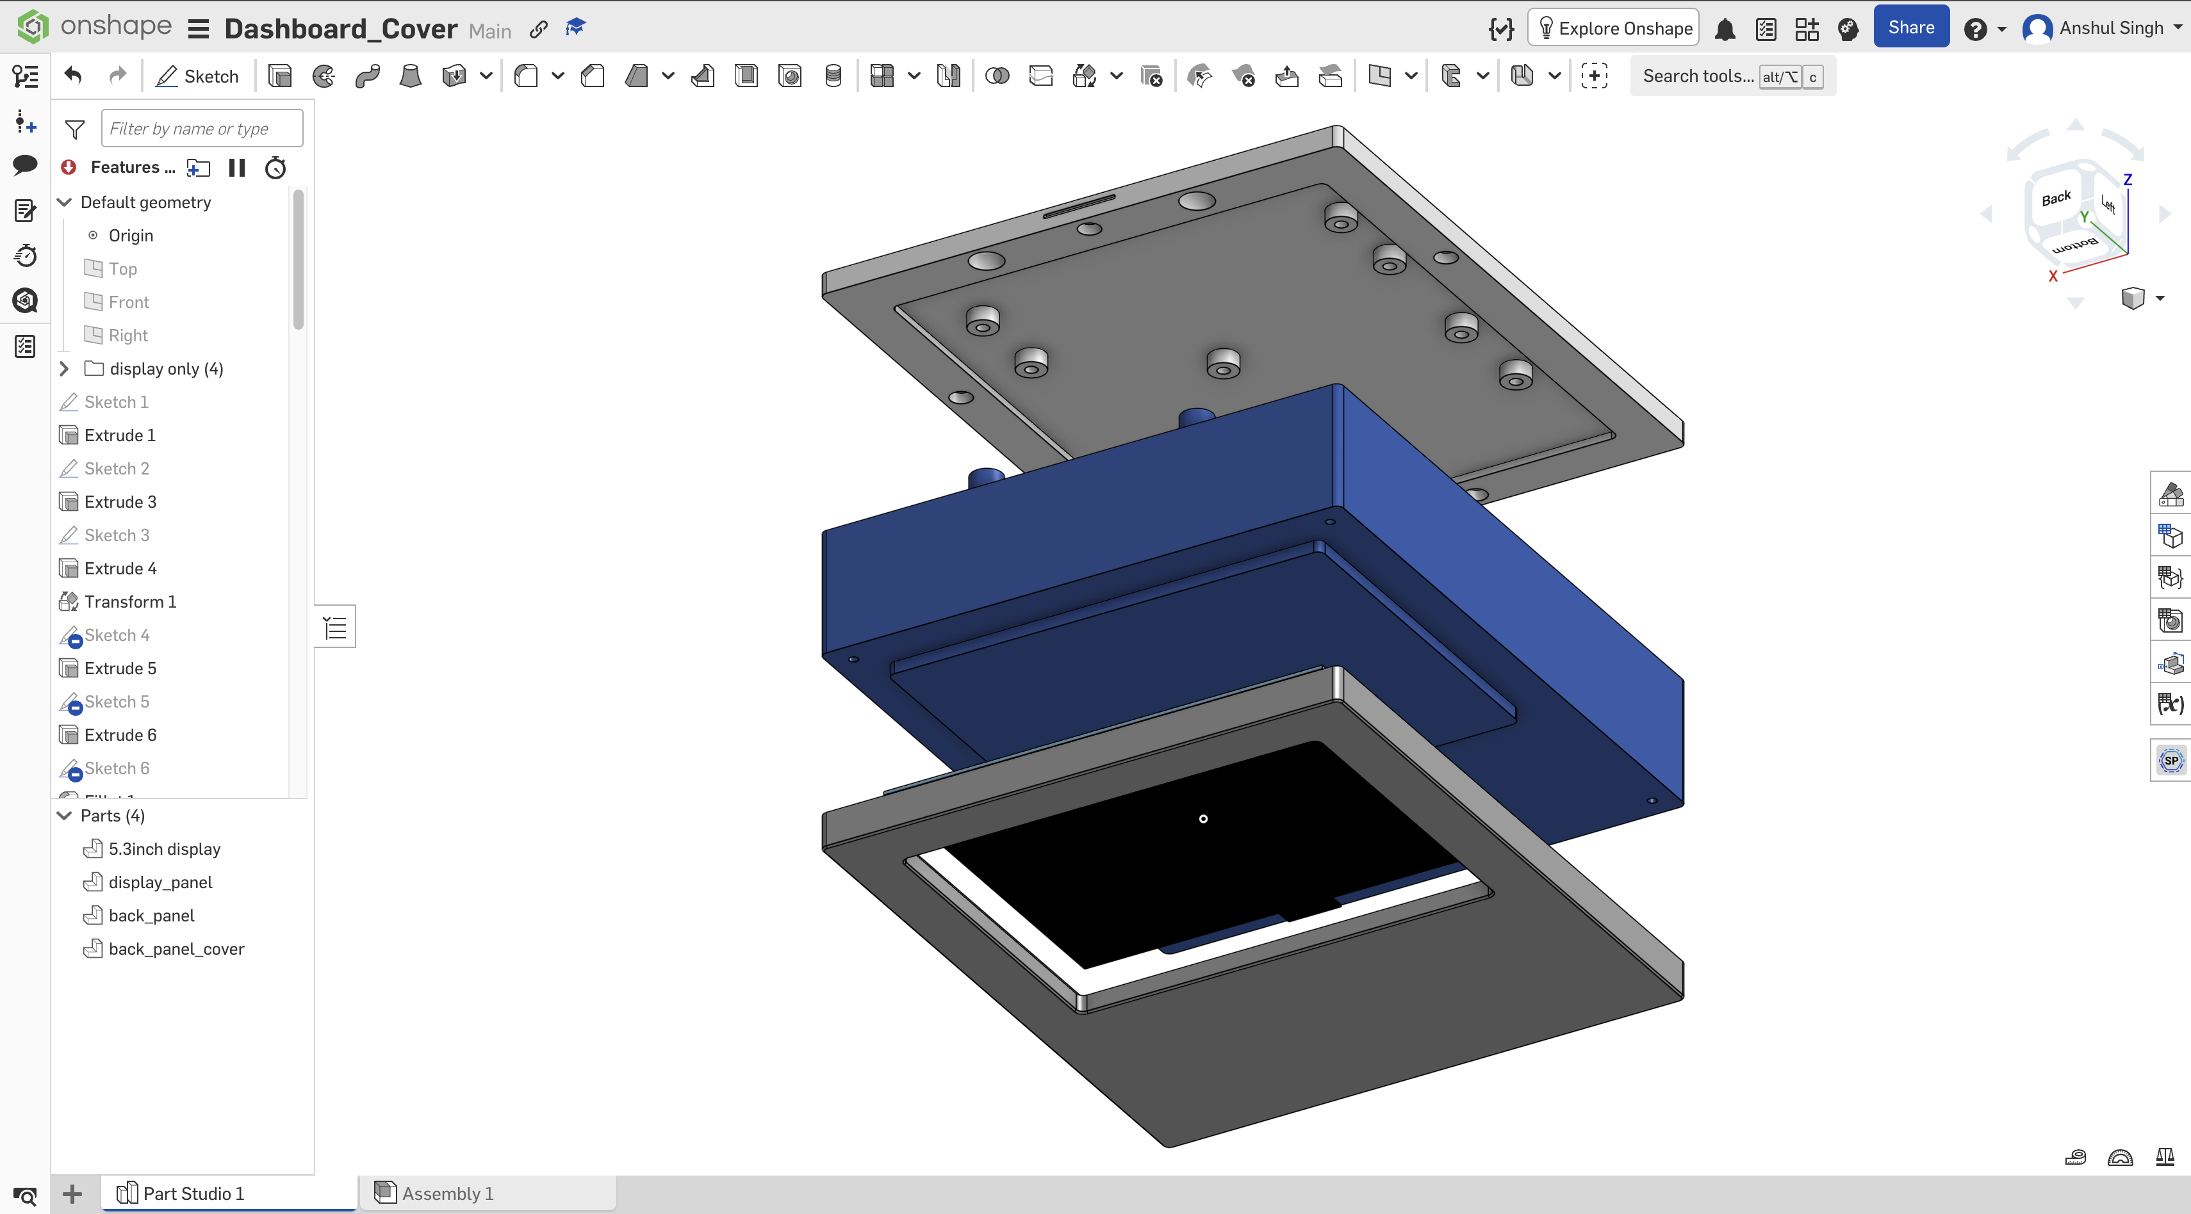Collapse the Parts (4) list
This screenshot has height=1214, width=2191.
click(x=64, y=815)
